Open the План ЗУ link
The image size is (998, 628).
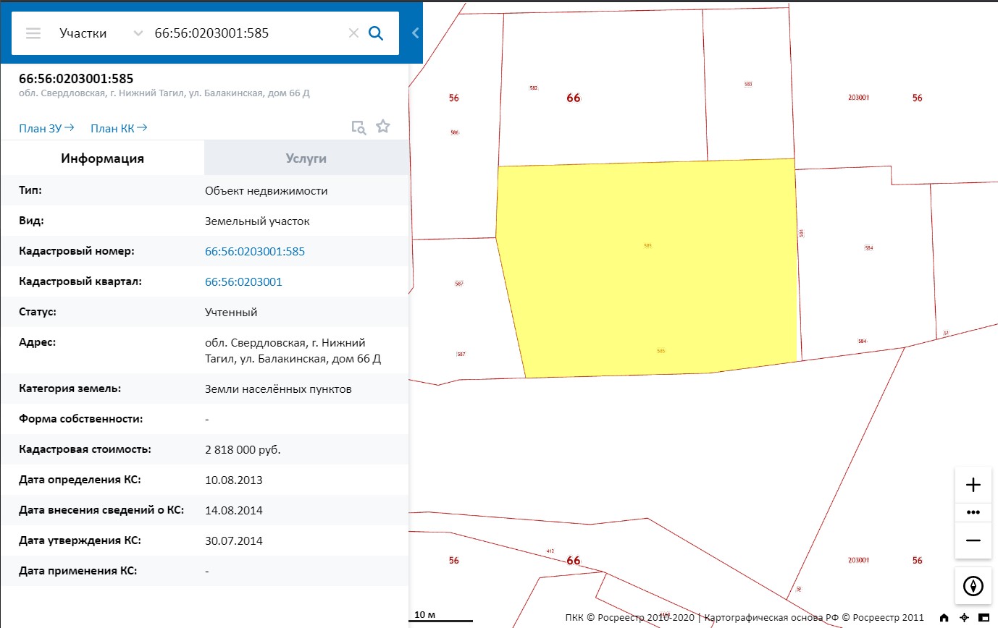[46, 128]
